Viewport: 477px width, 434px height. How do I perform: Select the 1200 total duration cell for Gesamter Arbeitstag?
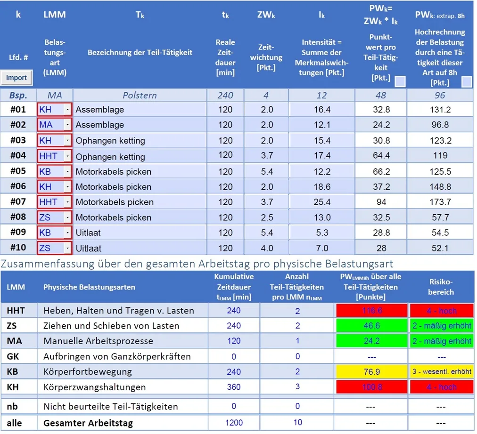click(234, 423)
